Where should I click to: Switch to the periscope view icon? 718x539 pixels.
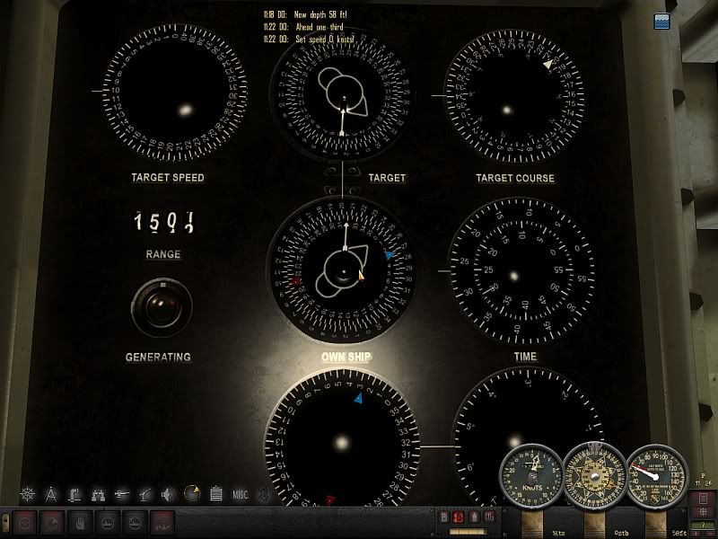pos(74,495)
